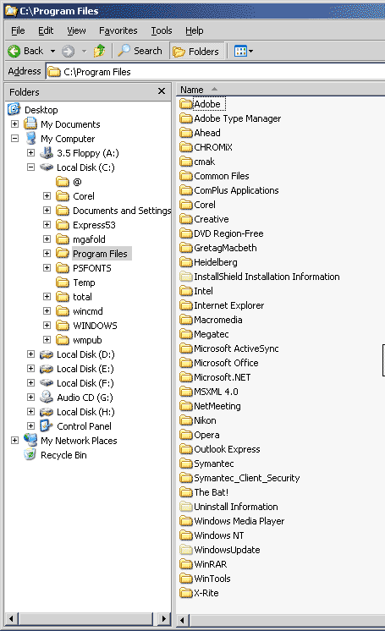
Task: Click the Temp folder icon in tree
Action: coord(63,283)
